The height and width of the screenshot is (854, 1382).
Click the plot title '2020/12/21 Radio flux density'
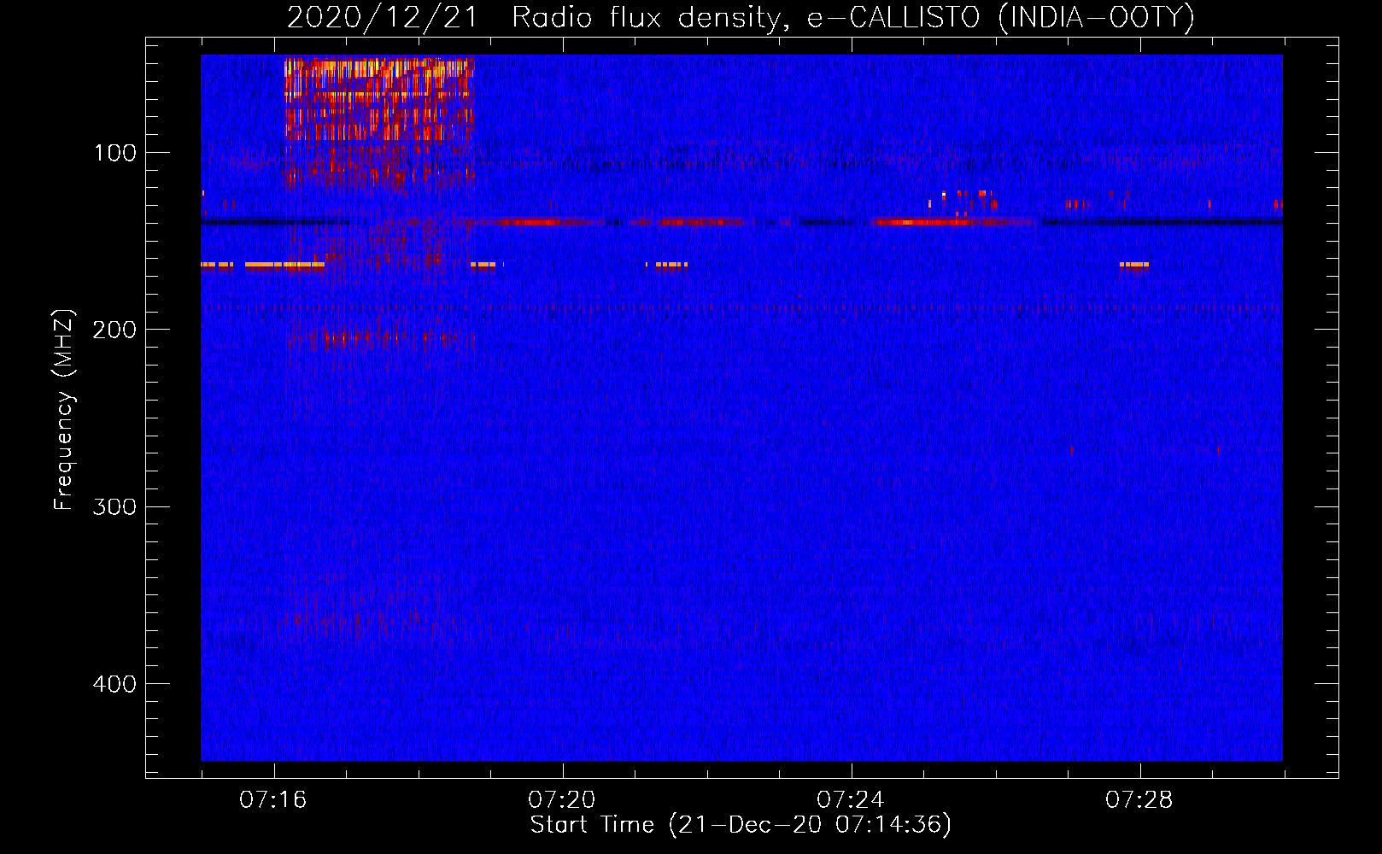[741, 17]
